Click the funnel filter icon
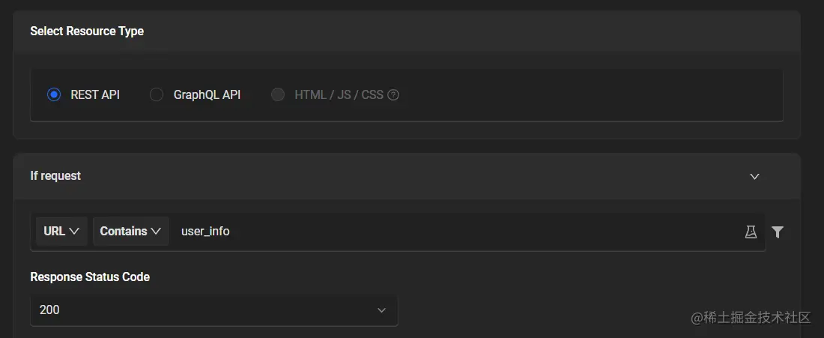The image size is (824, 338). click(778, 232)
